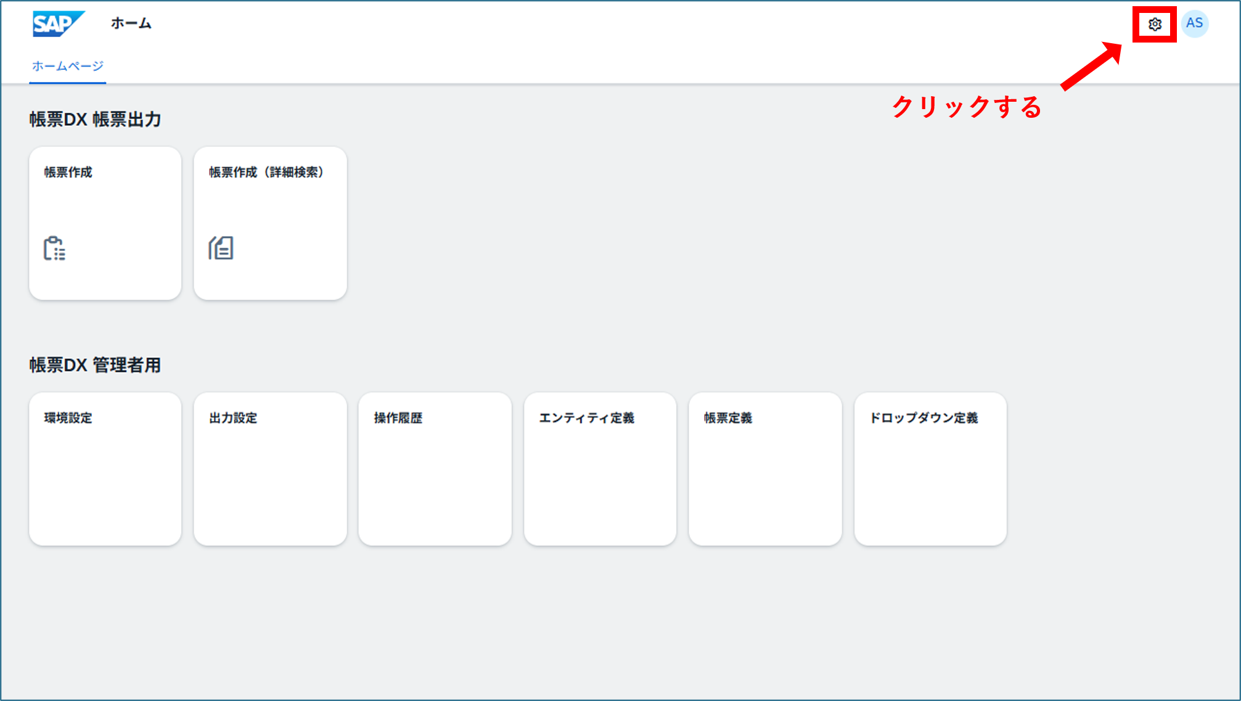Open the 操作履歴 tile
1241x701 pixels.
[x=435, y=469]
